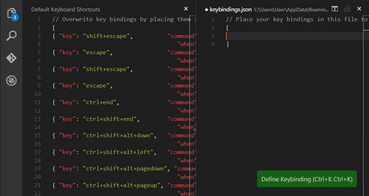Click line number 11 in Default Keyboard Shortcuts gutter
Screen dimensions: 369x196
click(x=37, y=102)
